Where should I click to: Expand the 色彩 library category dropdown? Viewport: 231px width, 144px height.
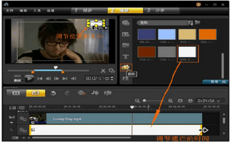(x=163, y=23)
